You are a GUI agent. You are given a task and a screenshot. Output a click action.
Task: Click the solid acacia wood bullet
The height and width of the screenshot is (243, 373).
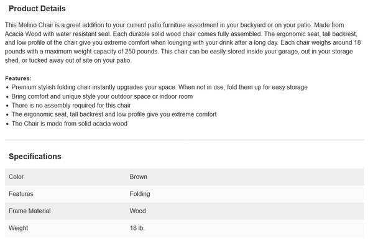click(69, 124)
